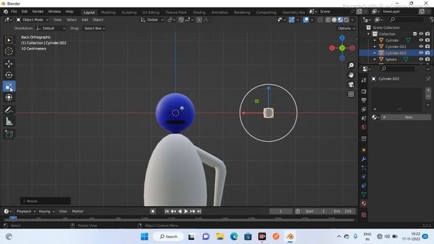Image resolution: width=434 pixels, height=244 pixels.
Task: Select Material Preview shading sphere
Action: 340,20
